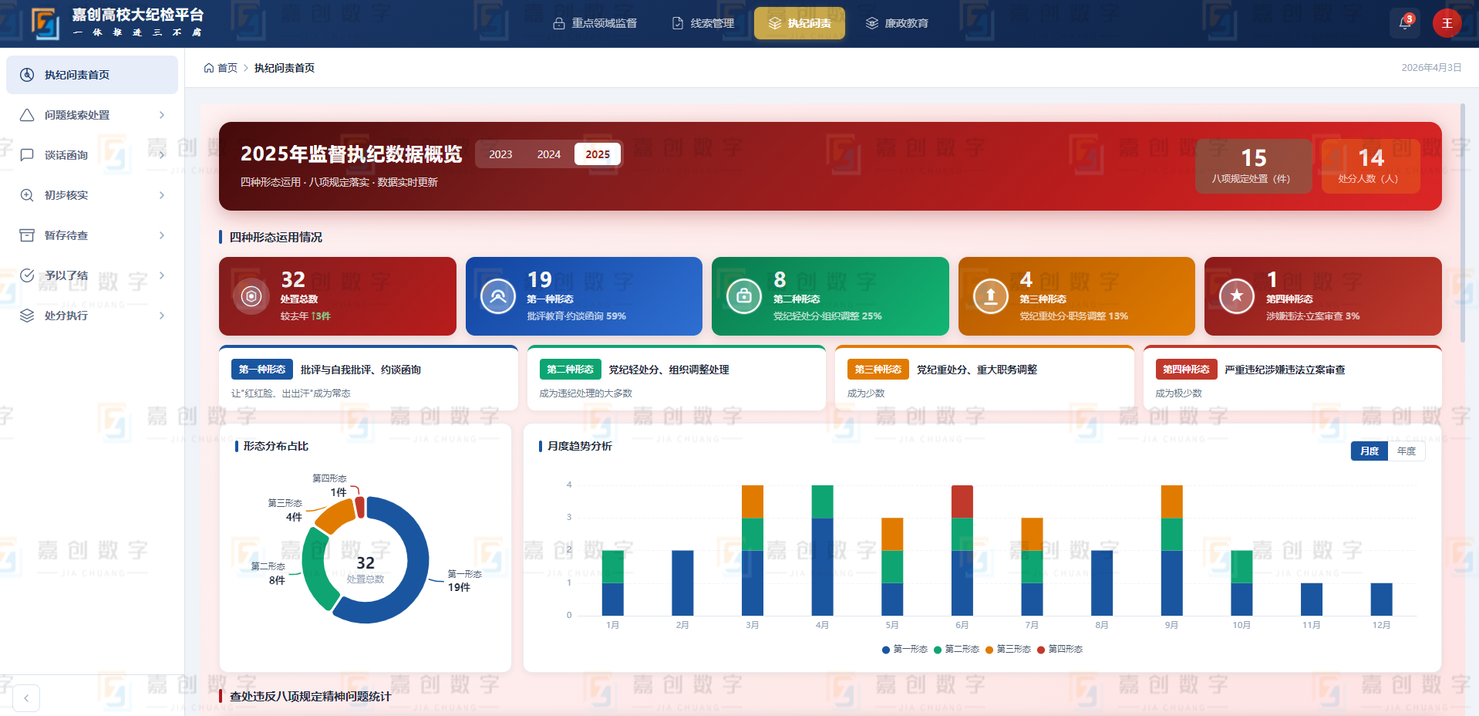Toggle 第二形态 legend in trend chart
The height and width of the screenshot is (716, 1479).
tap(956, 650)
